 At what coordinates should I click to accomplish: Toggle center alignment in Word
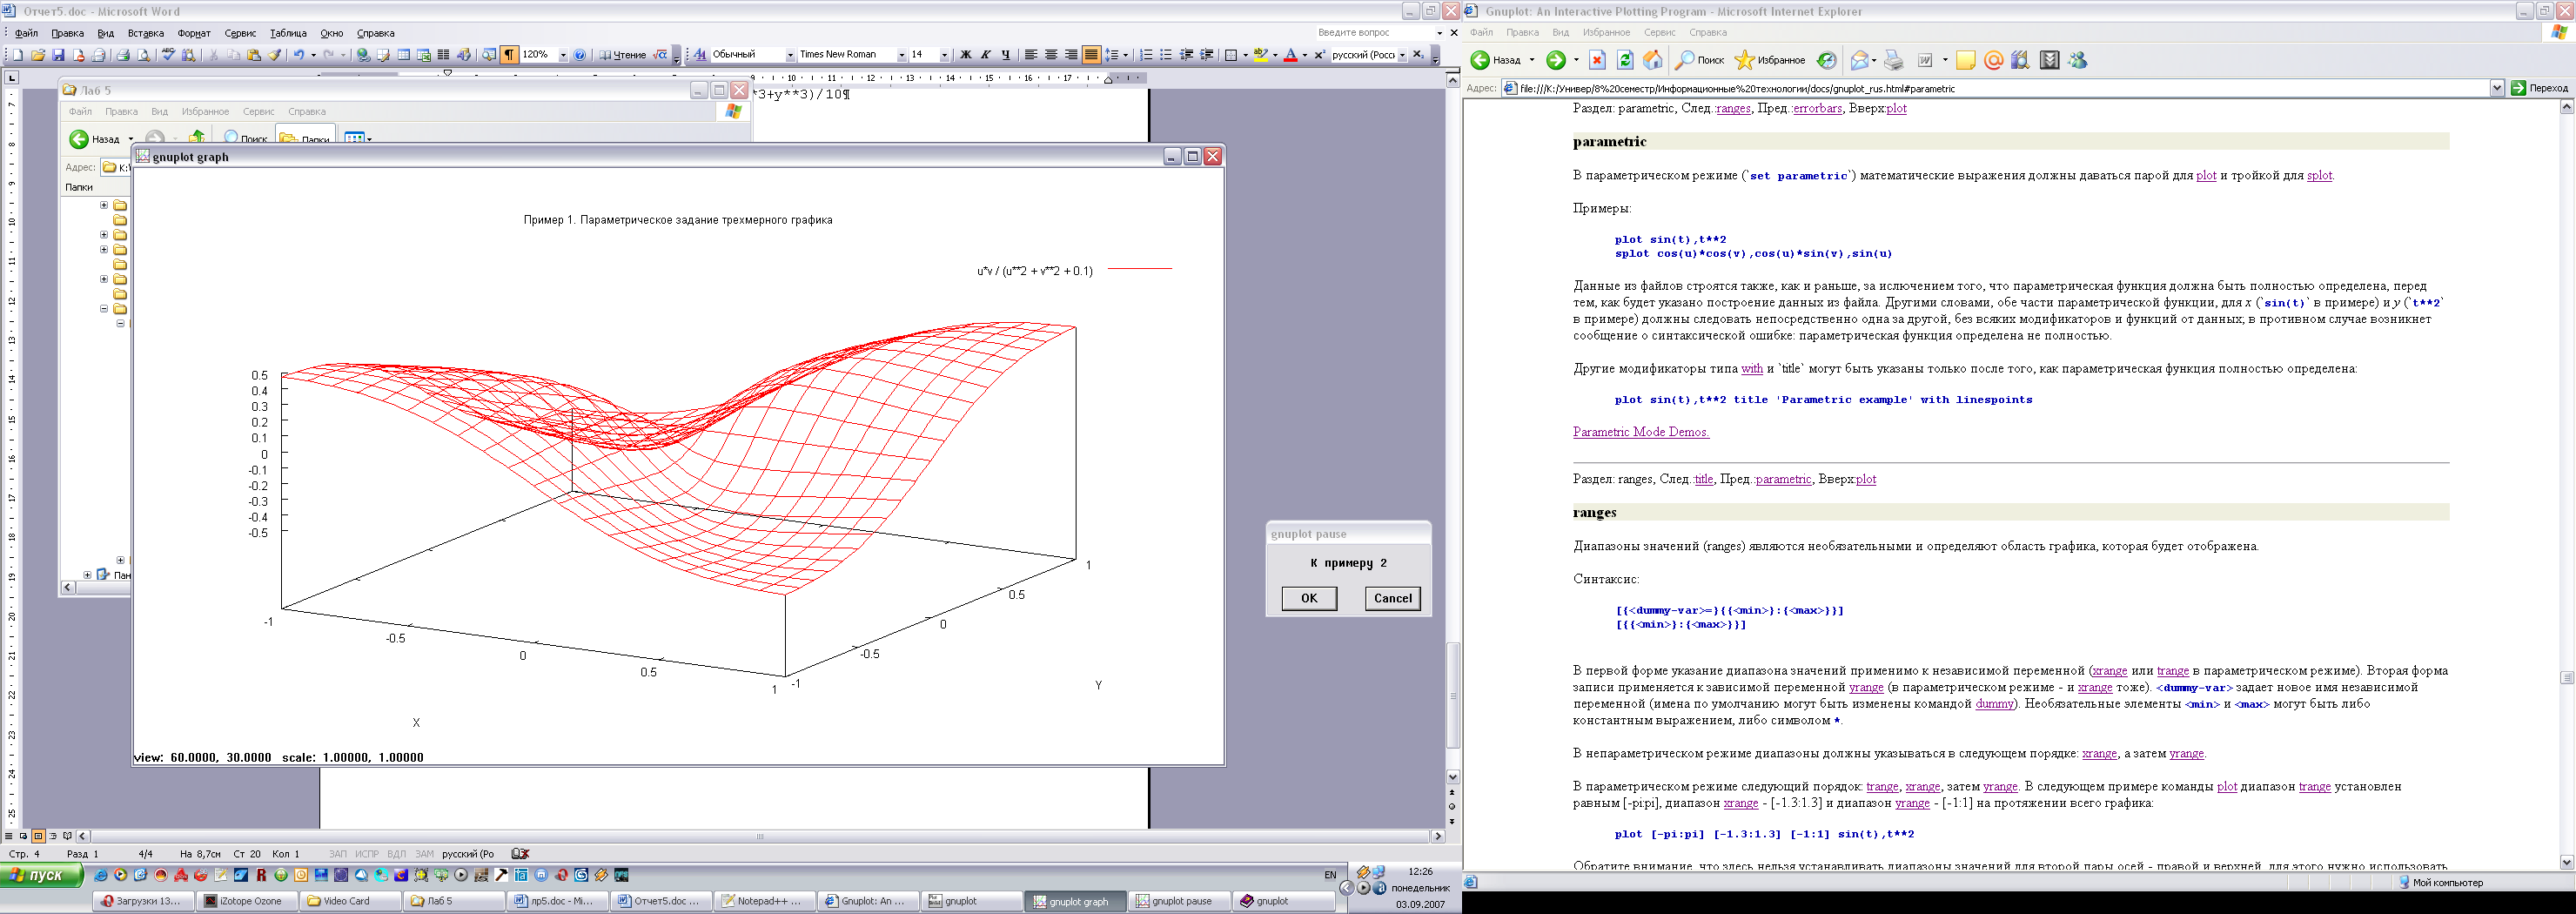1051,55
